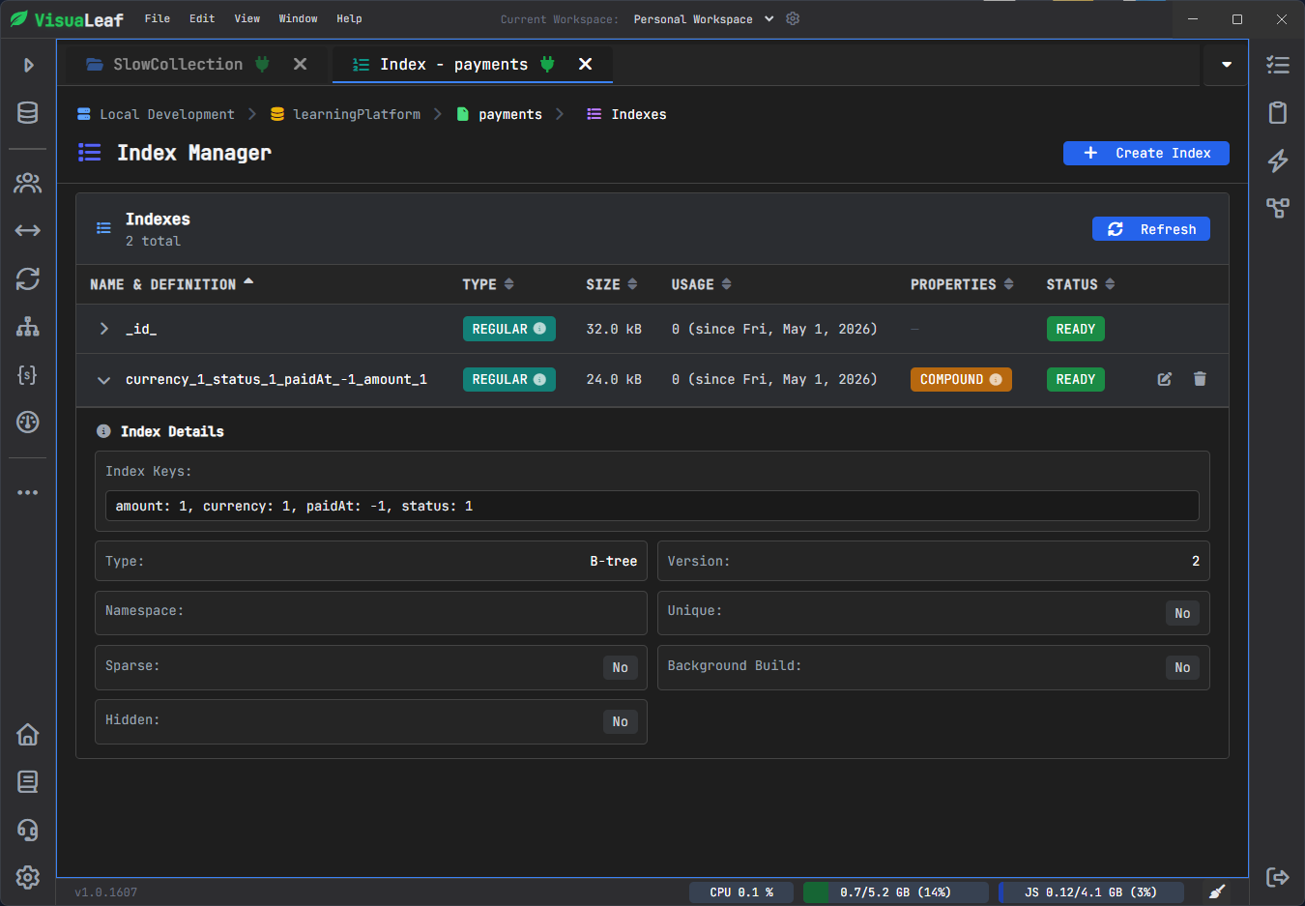This screenshot has width=1305, height=906.
Task: Edit the currency_1_status_1 index with pencil icon
Action: coord(1165,379)
